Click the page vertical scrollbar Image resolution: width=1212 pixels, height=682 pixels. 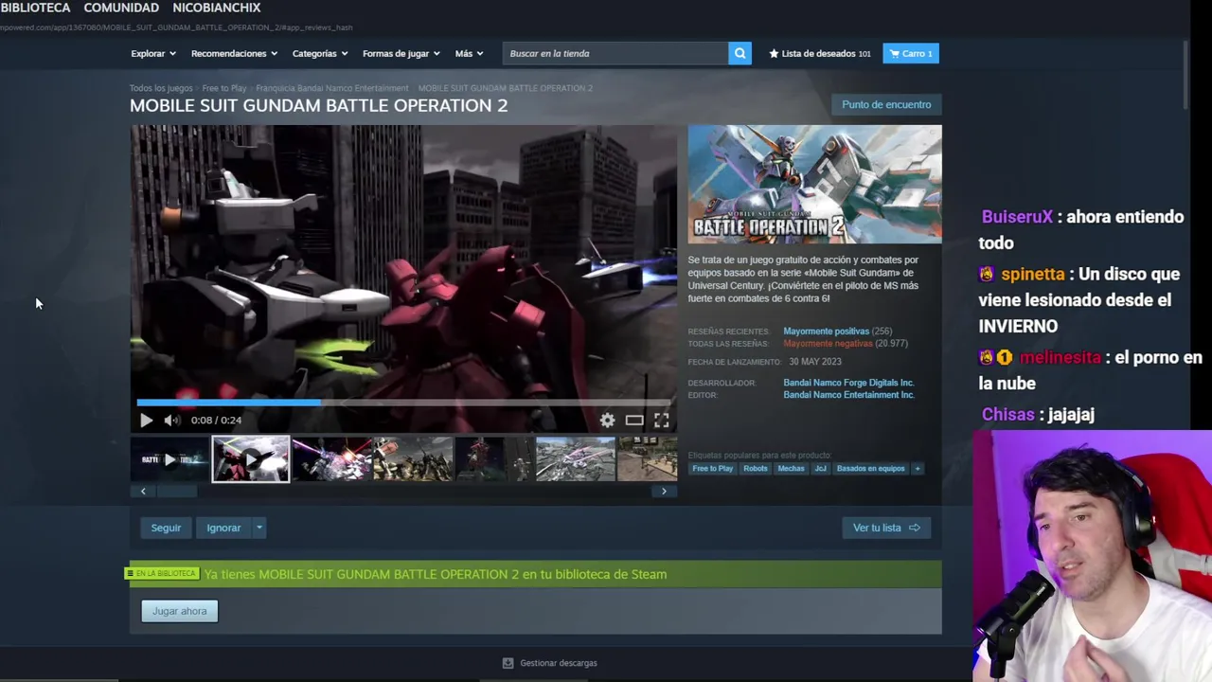point(1186,76)
